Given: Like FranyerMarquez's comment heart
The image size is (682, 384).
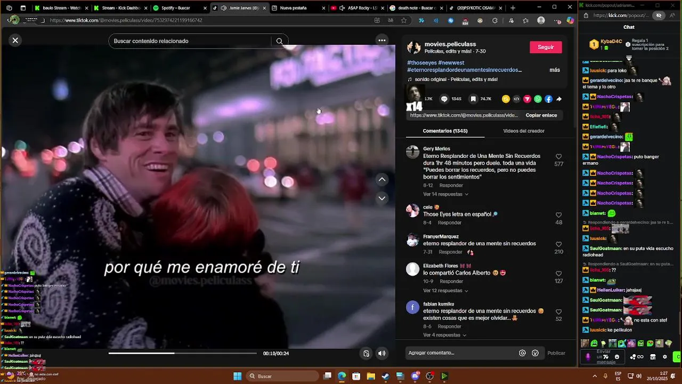Looking at the screenshot, I should tap(558, 244).
